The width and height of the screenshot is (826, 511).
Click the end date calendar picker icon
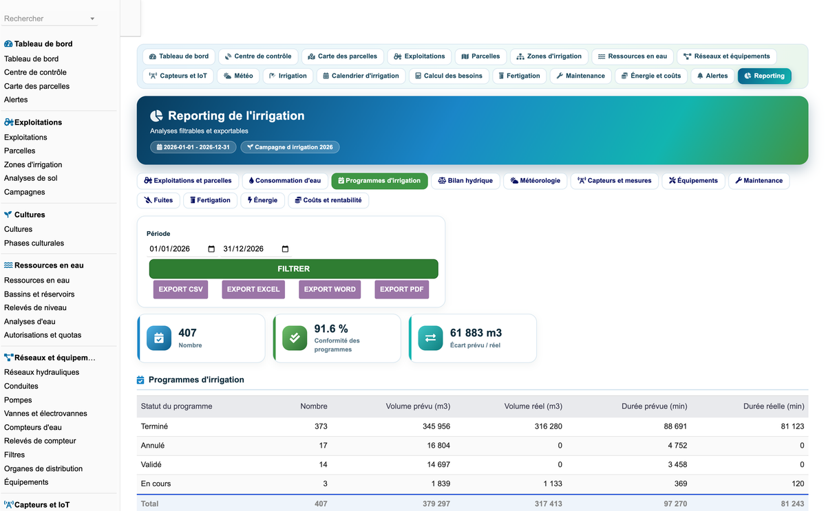tap(286, 249)
